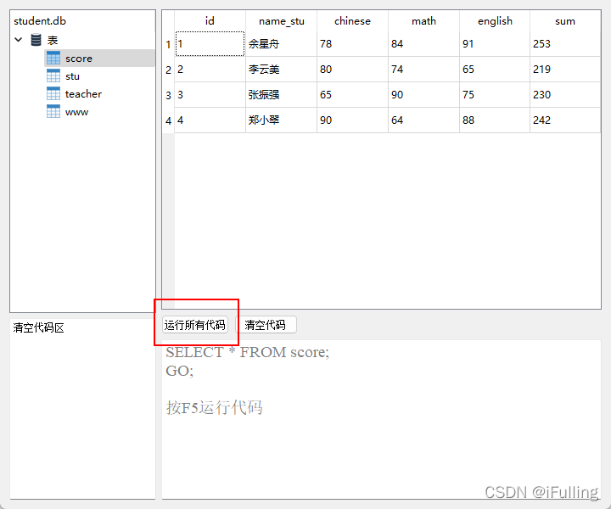Select row header number 4
This screenshot has height=509, width=611.
pos(168,120)
